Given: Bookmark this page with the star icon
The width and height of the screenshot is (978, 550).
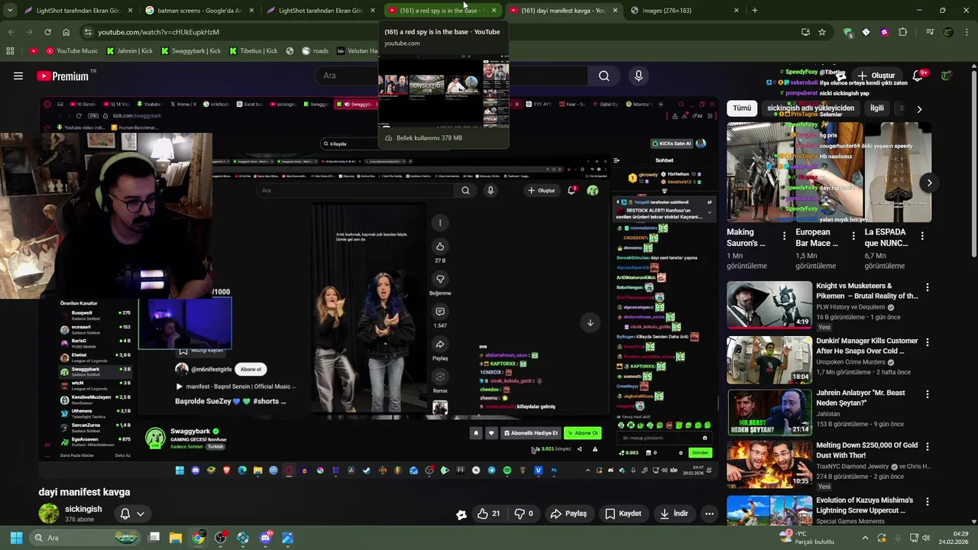Looking at the screenshot, I should coord(822,32).
